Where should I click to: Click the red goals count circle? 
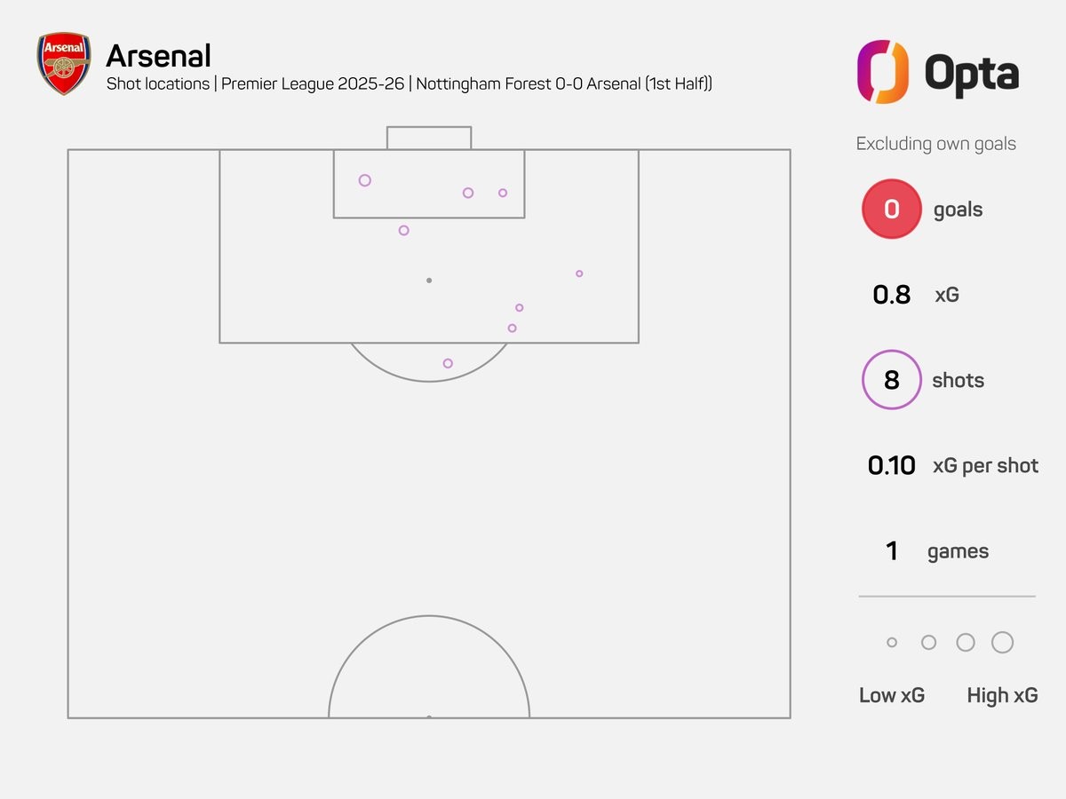tap(891, 210)
